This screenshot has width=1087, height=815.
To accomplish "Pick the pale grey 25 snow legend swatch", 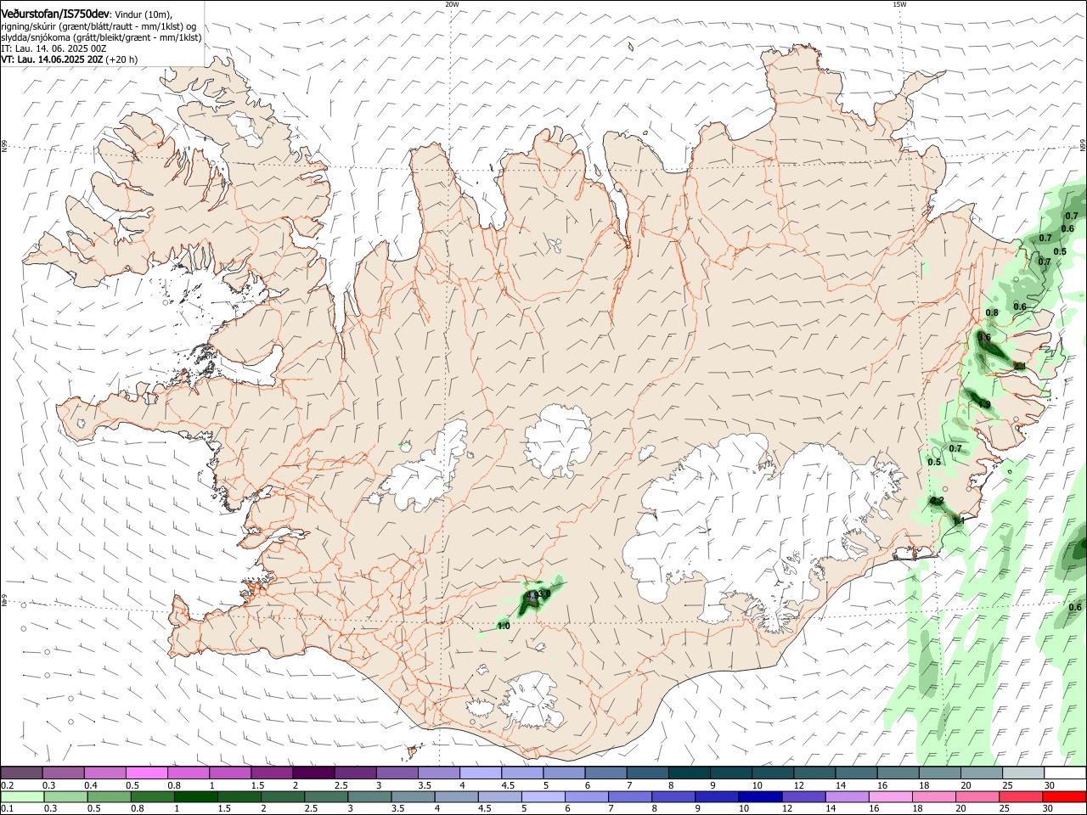I will click(1023, 774).
